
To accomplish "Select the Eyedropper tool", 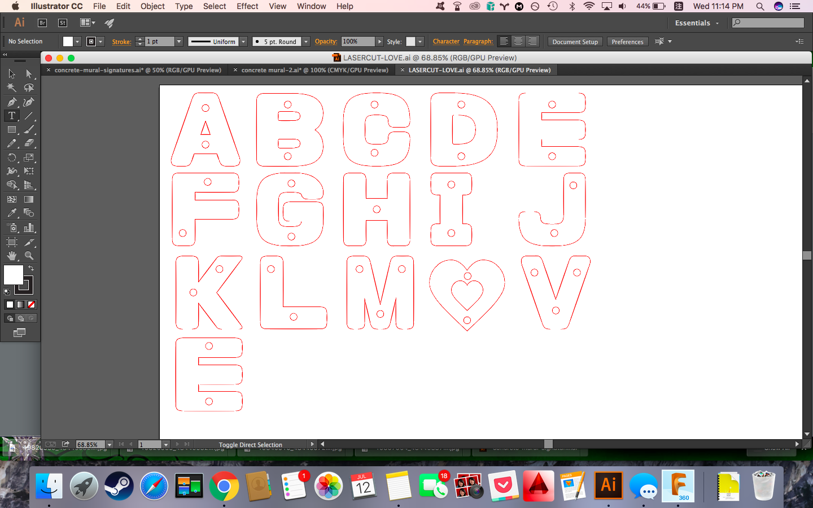I will pos(12,213).
